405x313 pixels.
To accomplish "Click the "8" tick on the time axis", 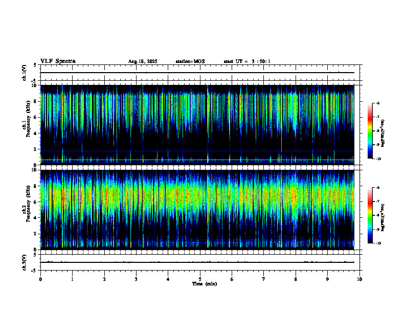I will tap(296, 279).
